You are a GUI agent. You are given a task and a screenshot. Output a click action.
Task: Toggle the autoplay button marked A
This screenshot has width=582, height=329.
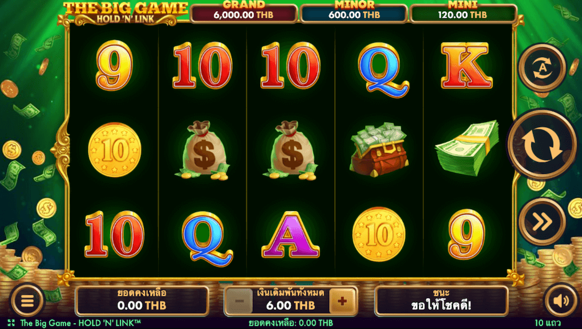[x=542, y=67]
